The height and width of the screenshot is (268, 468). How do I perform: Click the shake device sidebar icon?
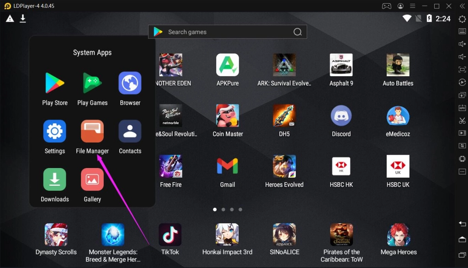coord(462,159)
